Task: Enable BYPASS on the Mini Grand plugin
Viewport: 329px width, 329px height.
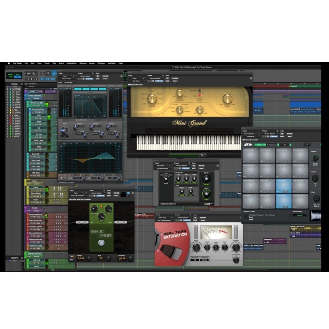Action: 175,78
